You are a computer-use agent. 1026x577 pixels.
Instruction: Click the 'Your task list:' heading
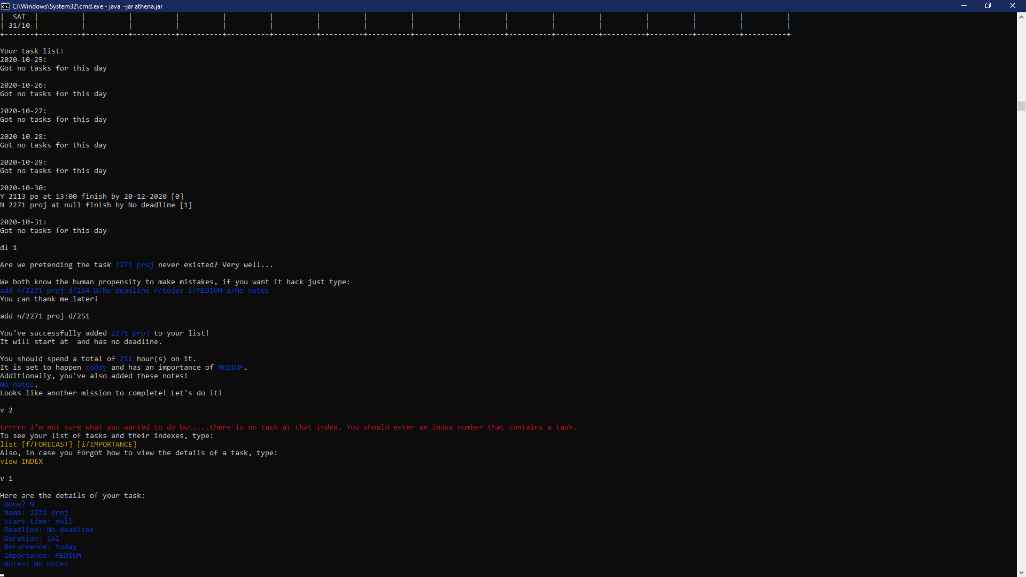click(32, 51)
